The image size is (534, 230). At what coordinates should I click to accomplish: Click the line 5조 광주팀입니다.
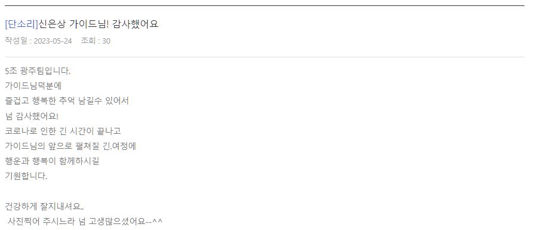(38, 72)
